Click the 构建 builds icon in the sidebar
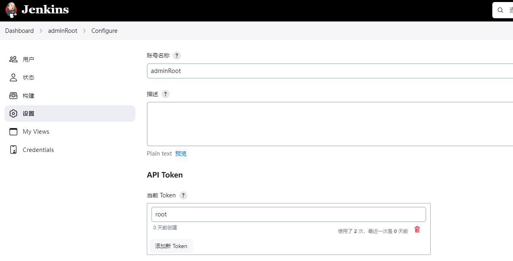This screenshot has width=513, height=261. tap(13, 95)
